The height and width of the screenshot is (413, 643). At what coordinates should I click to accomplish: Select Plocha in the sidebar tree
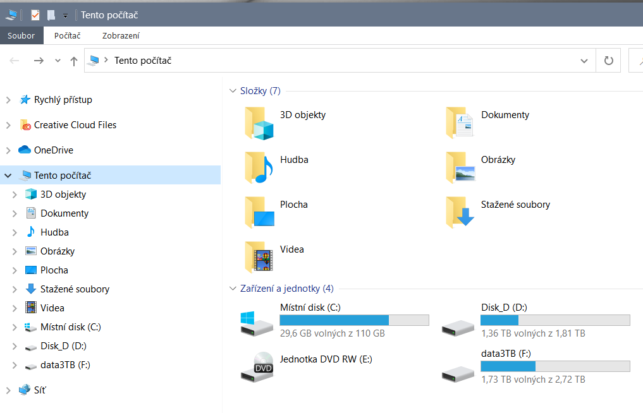pos(54,270)
